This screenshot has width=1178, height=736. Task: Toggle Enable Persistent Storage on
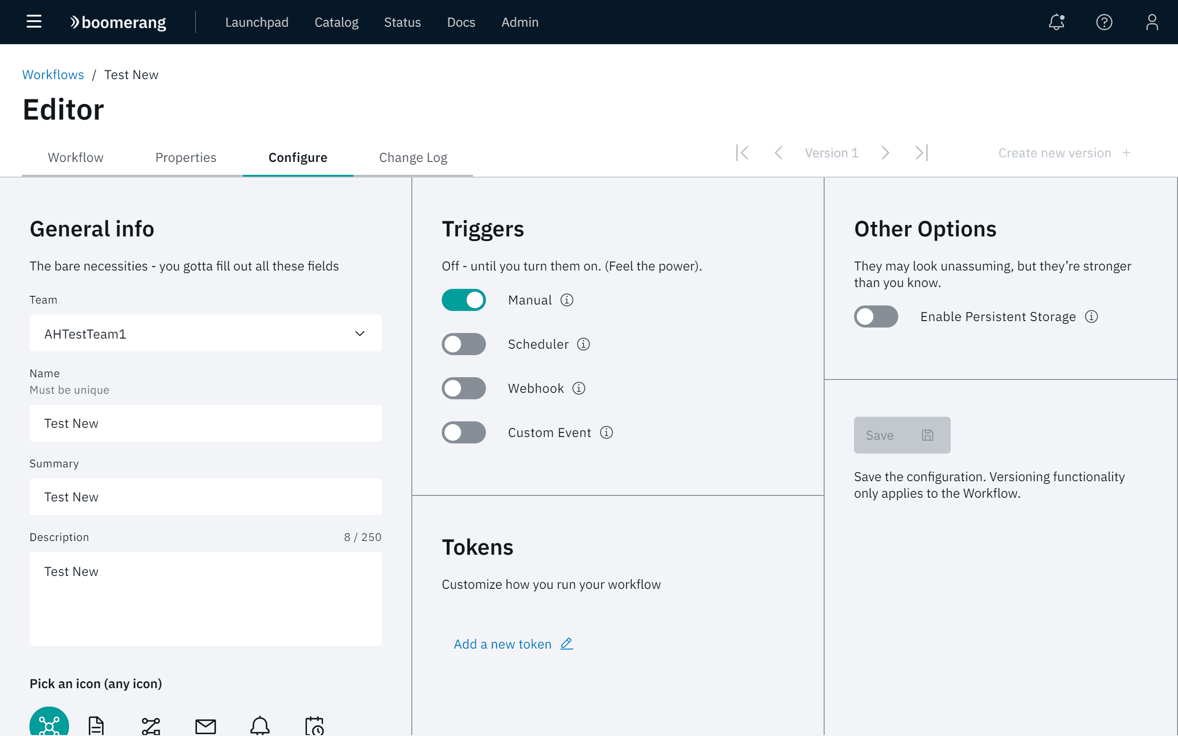point(876,316)
